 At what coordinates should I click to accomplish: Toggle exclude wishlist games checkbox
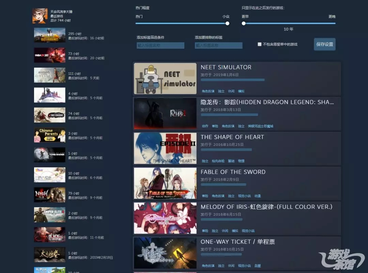tap(260, 44)
